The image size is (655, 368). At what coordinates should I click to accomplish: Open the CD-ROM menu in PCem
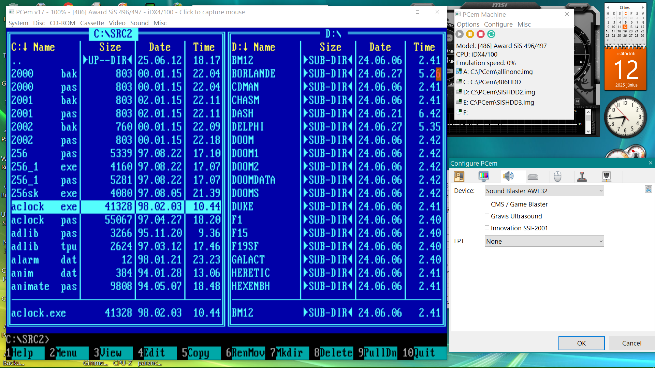62,23
